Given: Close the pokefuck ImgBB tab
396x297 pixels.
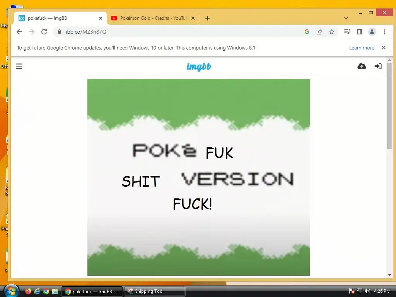Looking at the screenshot, I should coord(101,18).
